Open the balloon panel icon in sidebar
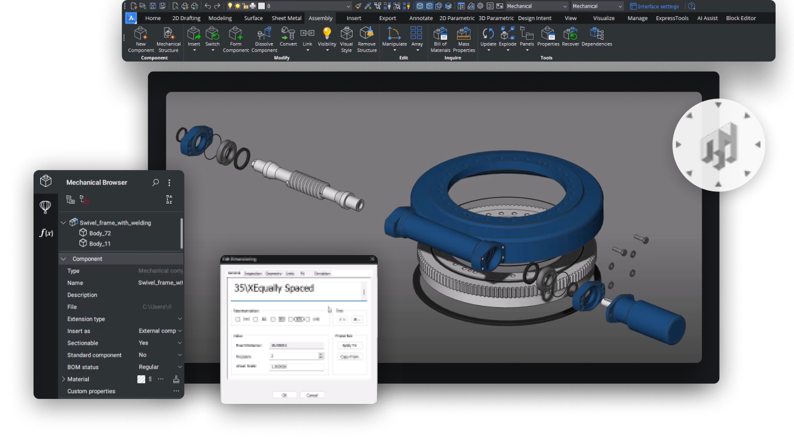This screenshot has width=794, height=438. coord(46,207)
